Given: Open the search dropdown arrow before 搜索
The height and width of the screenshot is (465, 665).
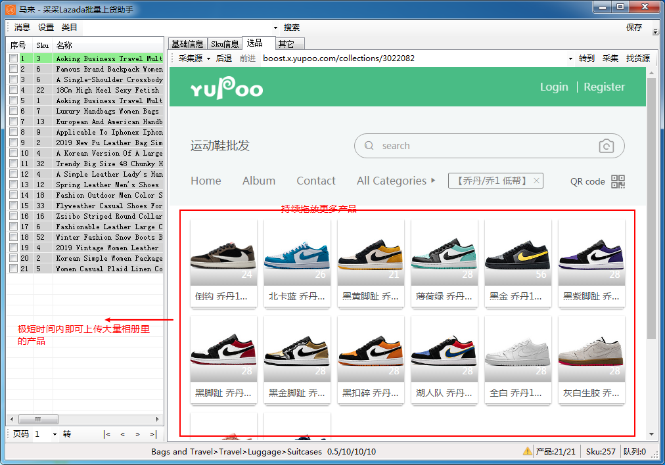Looking at the screenshot, I should pyautogui.click(x=276, y=28).
